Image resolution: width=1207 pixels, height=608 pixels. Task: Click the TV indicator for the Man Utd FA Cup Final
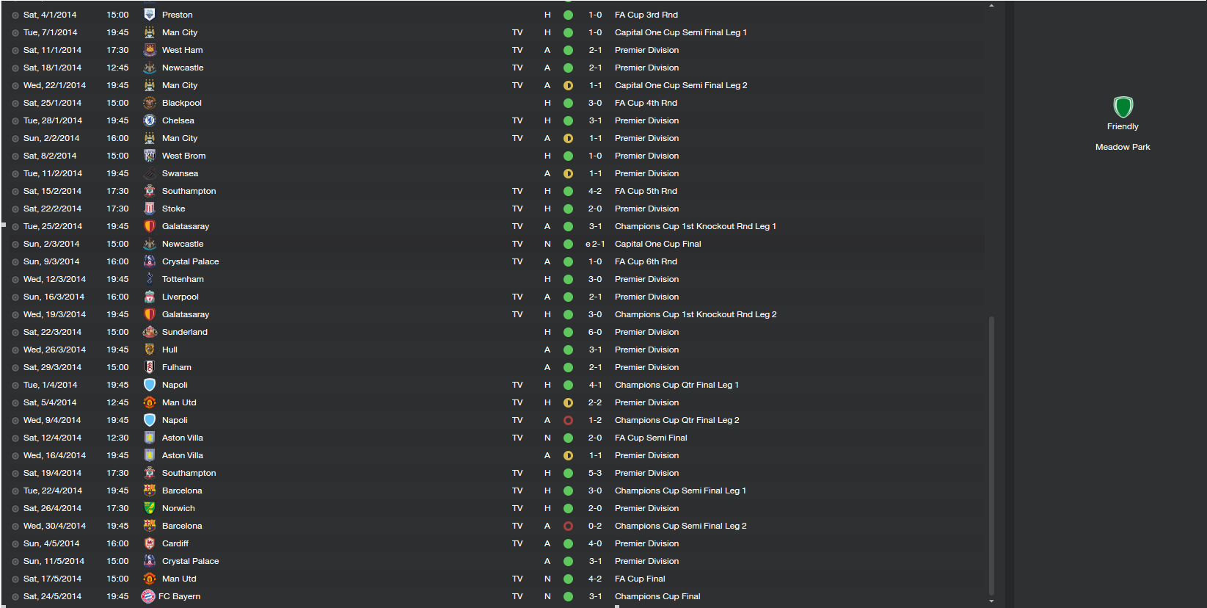517,579
